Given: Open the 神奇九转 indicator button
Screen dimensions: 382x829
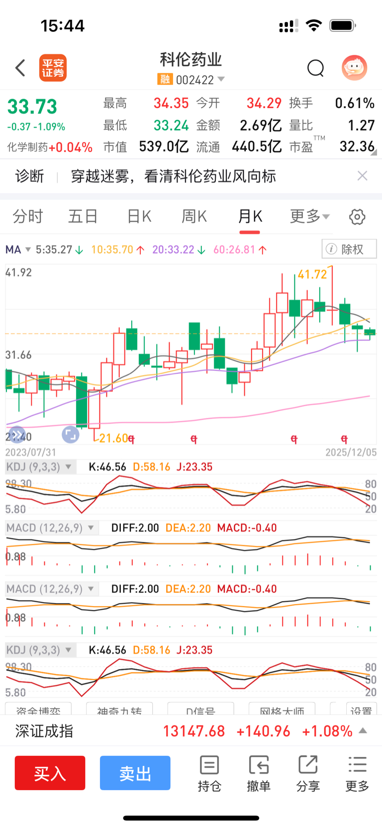Looking at the screenshot, I should [x=119, y=709].
